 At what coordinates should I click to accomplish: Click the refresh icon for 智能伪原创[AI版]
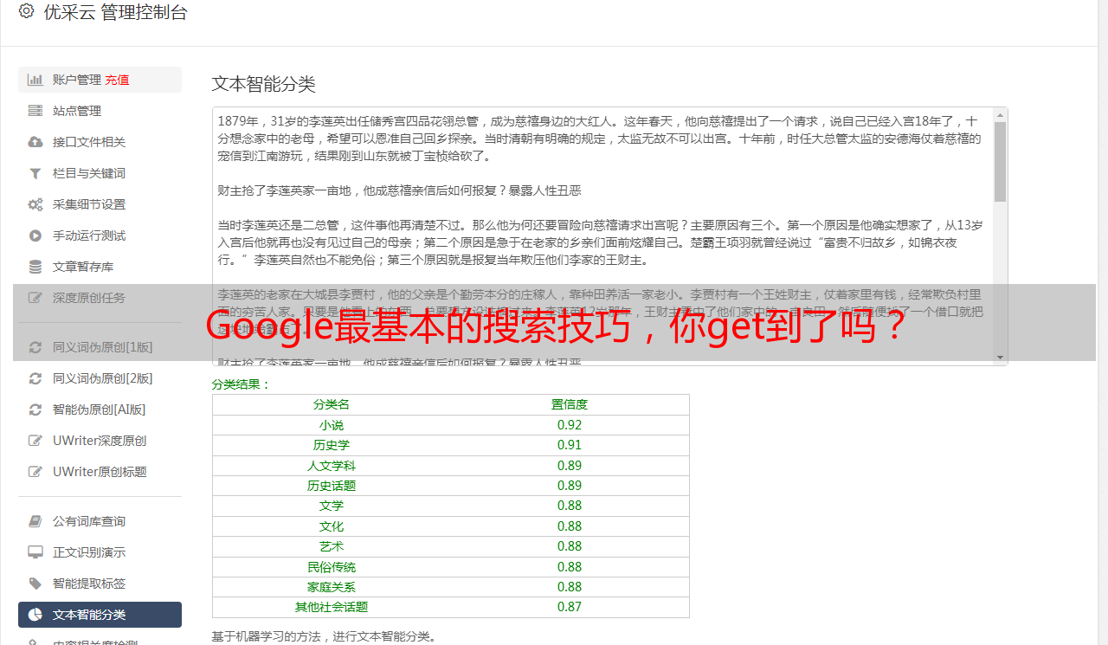click(35, 410)
